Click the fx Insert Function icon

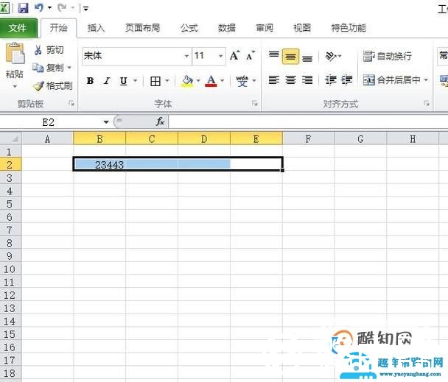tap(160, 122)
